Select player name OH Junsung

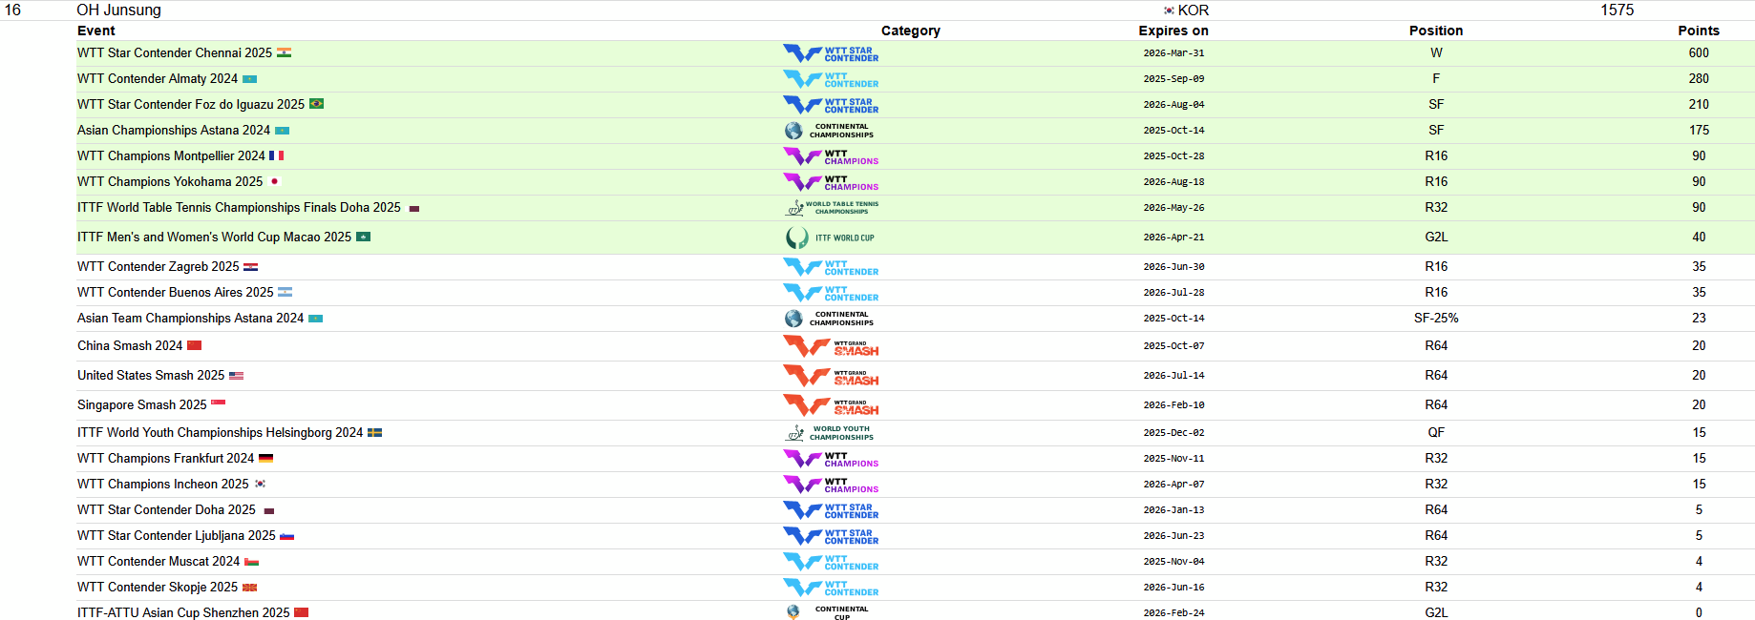click(x=118, y=10)
